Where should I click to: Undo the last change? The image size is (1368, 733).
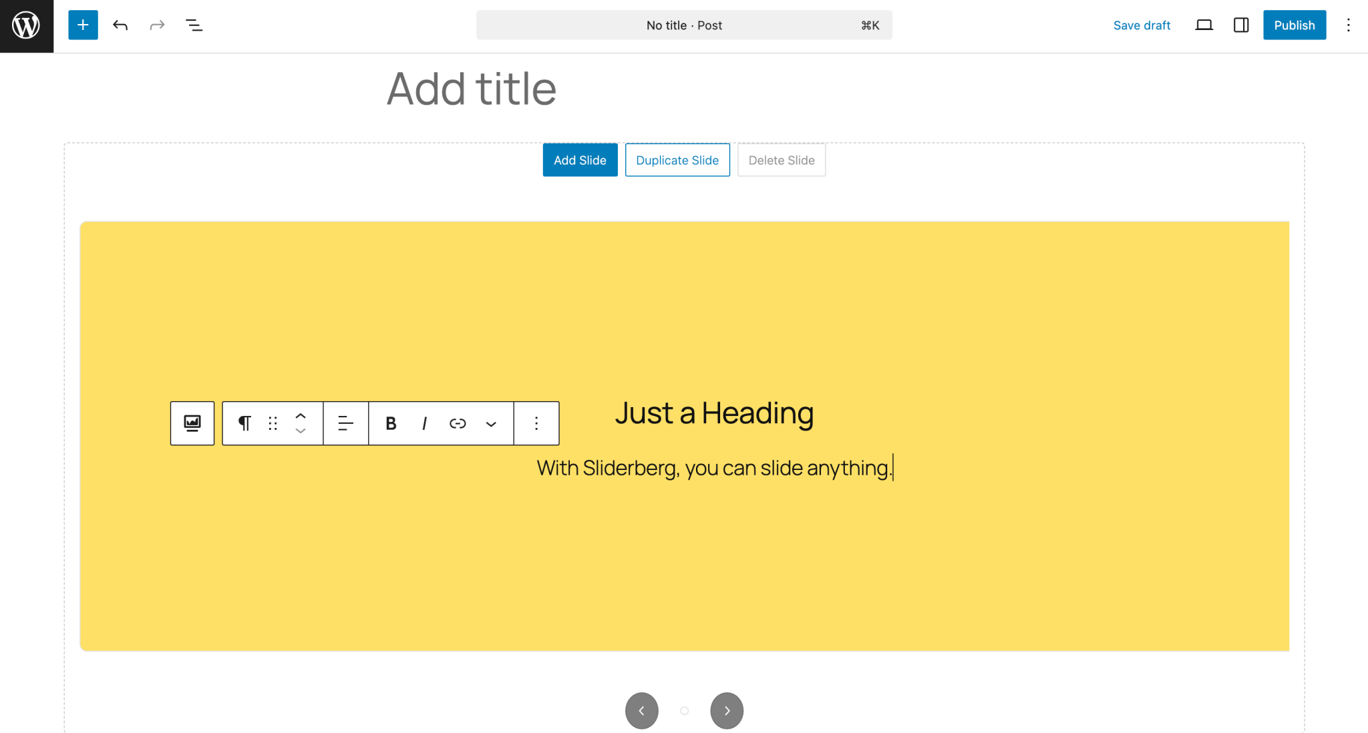pyautogui.click(x=120, y=25)
